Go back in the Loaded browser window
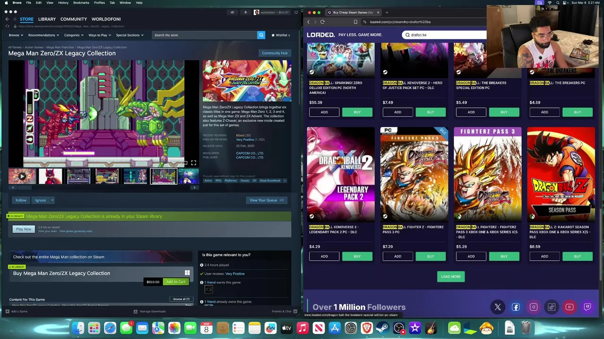The width and height of the screenshot is (604, 339). pyautogui.click(x=309, y=22)
